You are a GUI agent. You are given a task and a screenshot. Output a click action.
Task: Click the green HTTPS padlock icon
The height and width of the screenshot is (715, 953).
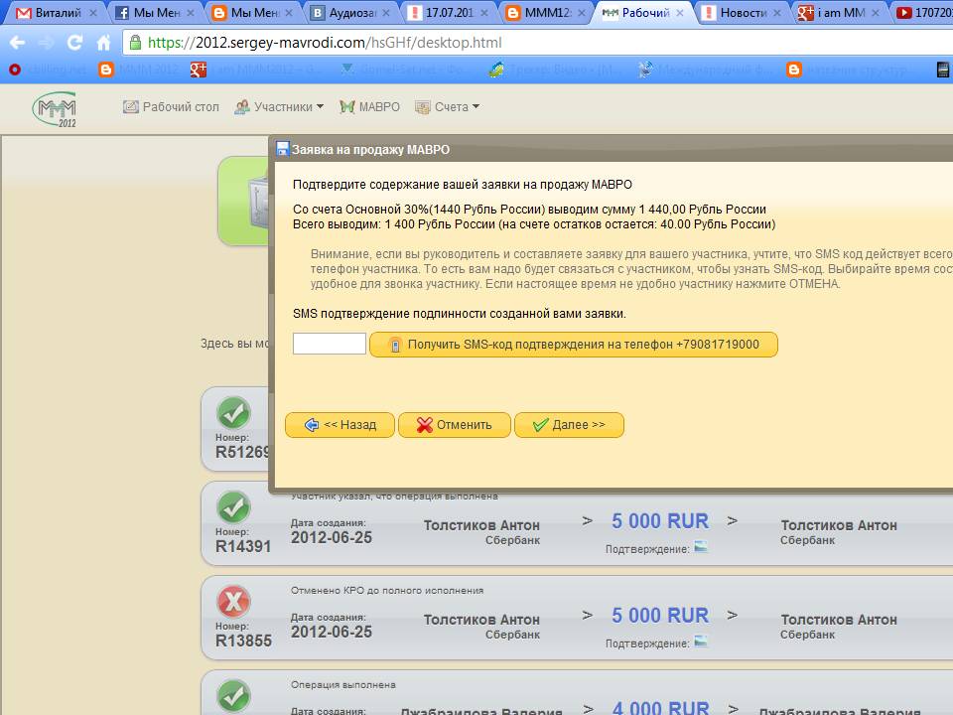pyautogui.click(x=135, y=43)
